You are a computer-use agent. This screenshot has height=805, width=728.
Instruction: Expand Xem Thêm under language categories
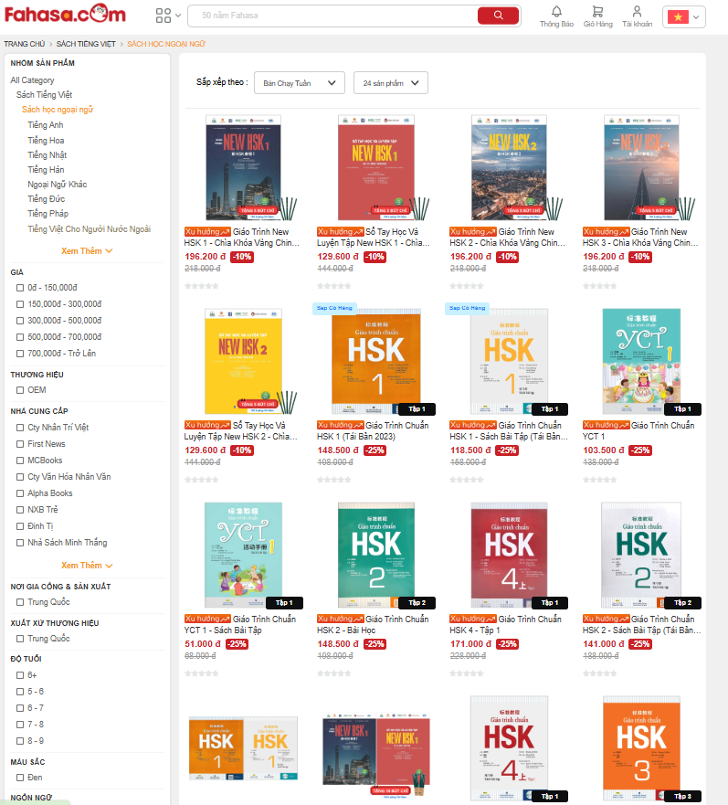coord(87,251)
